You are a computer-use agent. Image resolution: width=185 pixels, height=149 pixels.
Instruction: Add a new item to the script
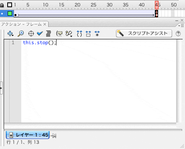pyautogui.click(x=10, y=33)
